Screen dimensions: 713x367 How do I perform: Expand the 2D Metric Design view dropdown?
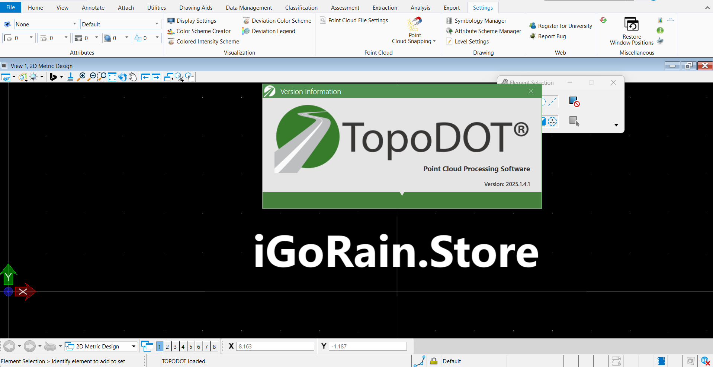pos(132,346)
